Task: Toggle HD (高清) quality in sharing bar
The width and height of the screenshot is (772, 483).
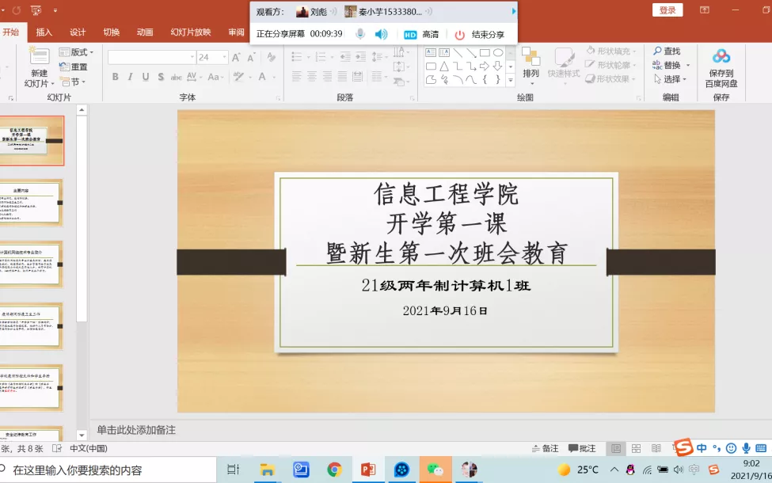Action: click(421, 35)
